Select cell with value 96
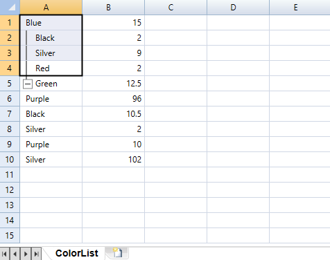This screenshot has height=260, width=330. coord(113,99)
